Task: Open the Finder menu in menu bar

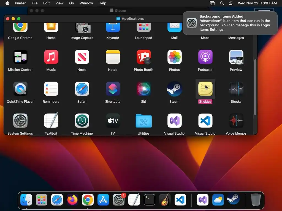Action: (20, 3)
